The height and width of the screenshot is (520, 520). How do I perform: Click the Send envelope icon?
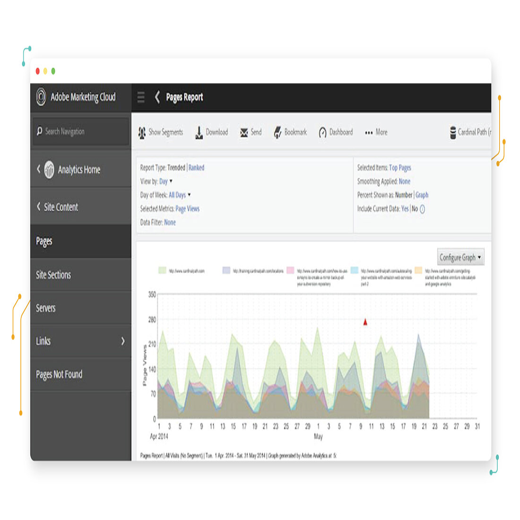tap(244, 133)
